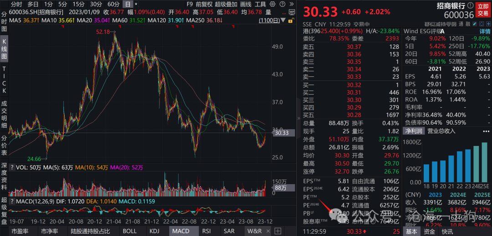Select the 60分 timeframe tab
The width and height of the screenshot is (492, 236).
pos(113,4)
